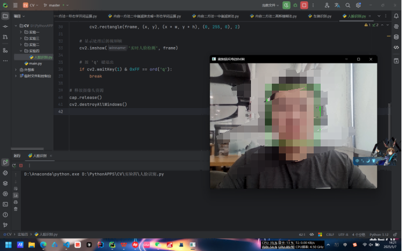This screenshot has height=251, width=402.
Task: Clear all run console output
Action: tap(16, 209)
